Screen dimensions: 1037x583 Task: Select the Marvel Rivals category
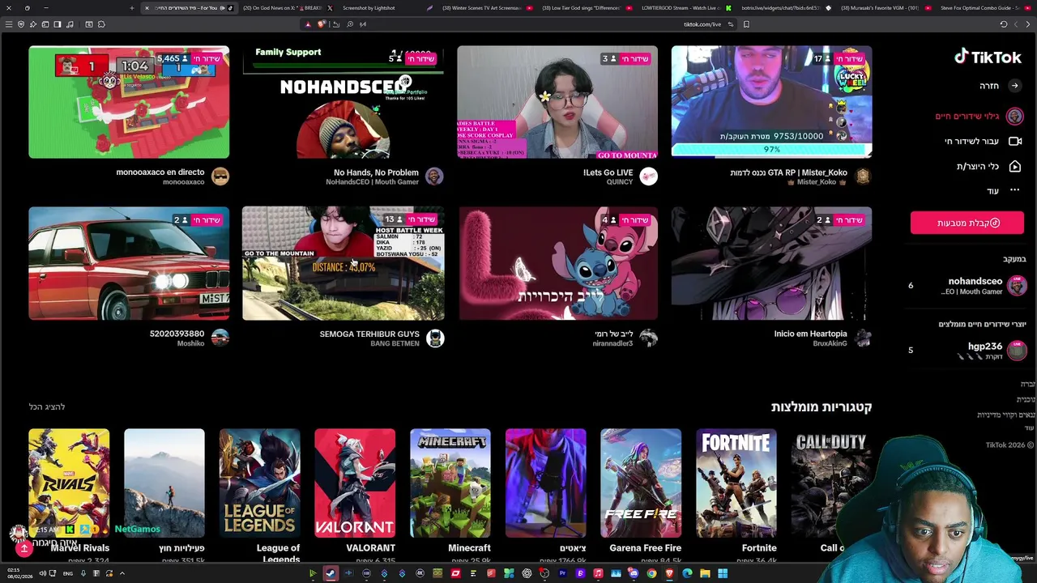tap(69, 483)
